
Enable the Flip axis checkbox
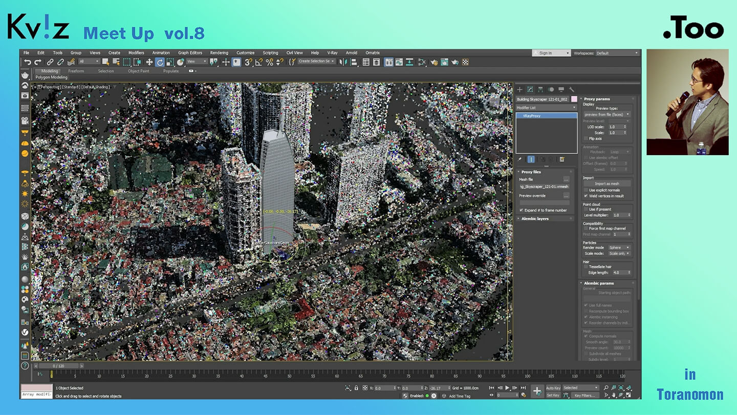pos(586,138)
